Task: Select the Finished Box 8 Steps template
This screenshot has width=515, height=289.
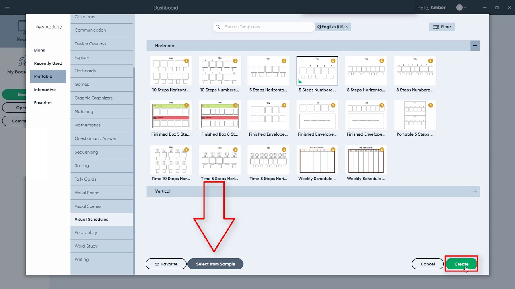Action: tap(220, 119)
